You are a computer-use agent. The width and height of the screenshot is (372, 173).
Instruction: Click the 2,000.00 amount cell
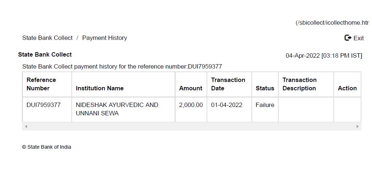pos(191,105)
